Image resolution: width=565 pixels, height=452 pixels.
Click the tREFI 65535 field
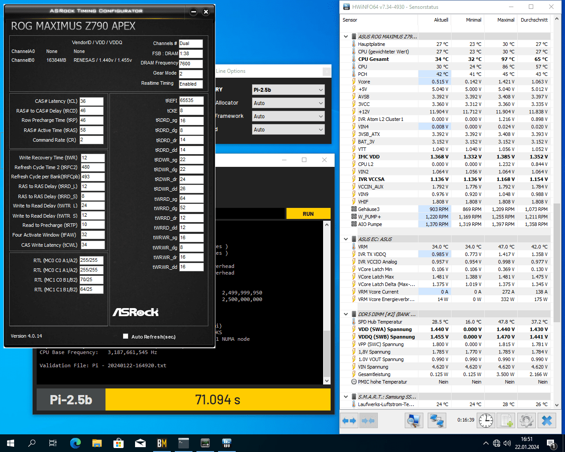coord(191,100)
